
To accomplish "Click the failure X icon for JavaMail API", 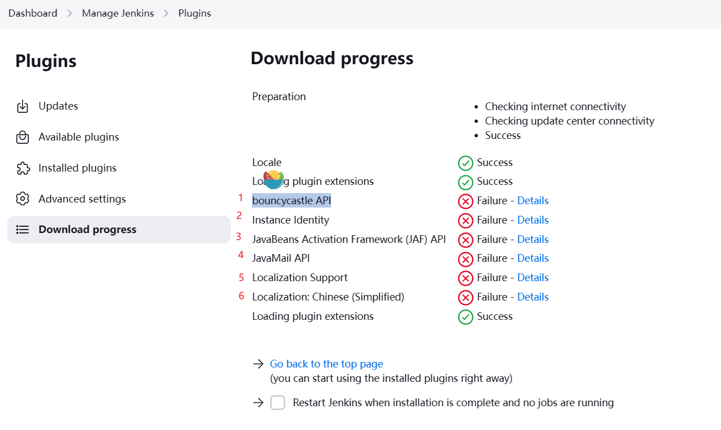I will pos(466,259).
